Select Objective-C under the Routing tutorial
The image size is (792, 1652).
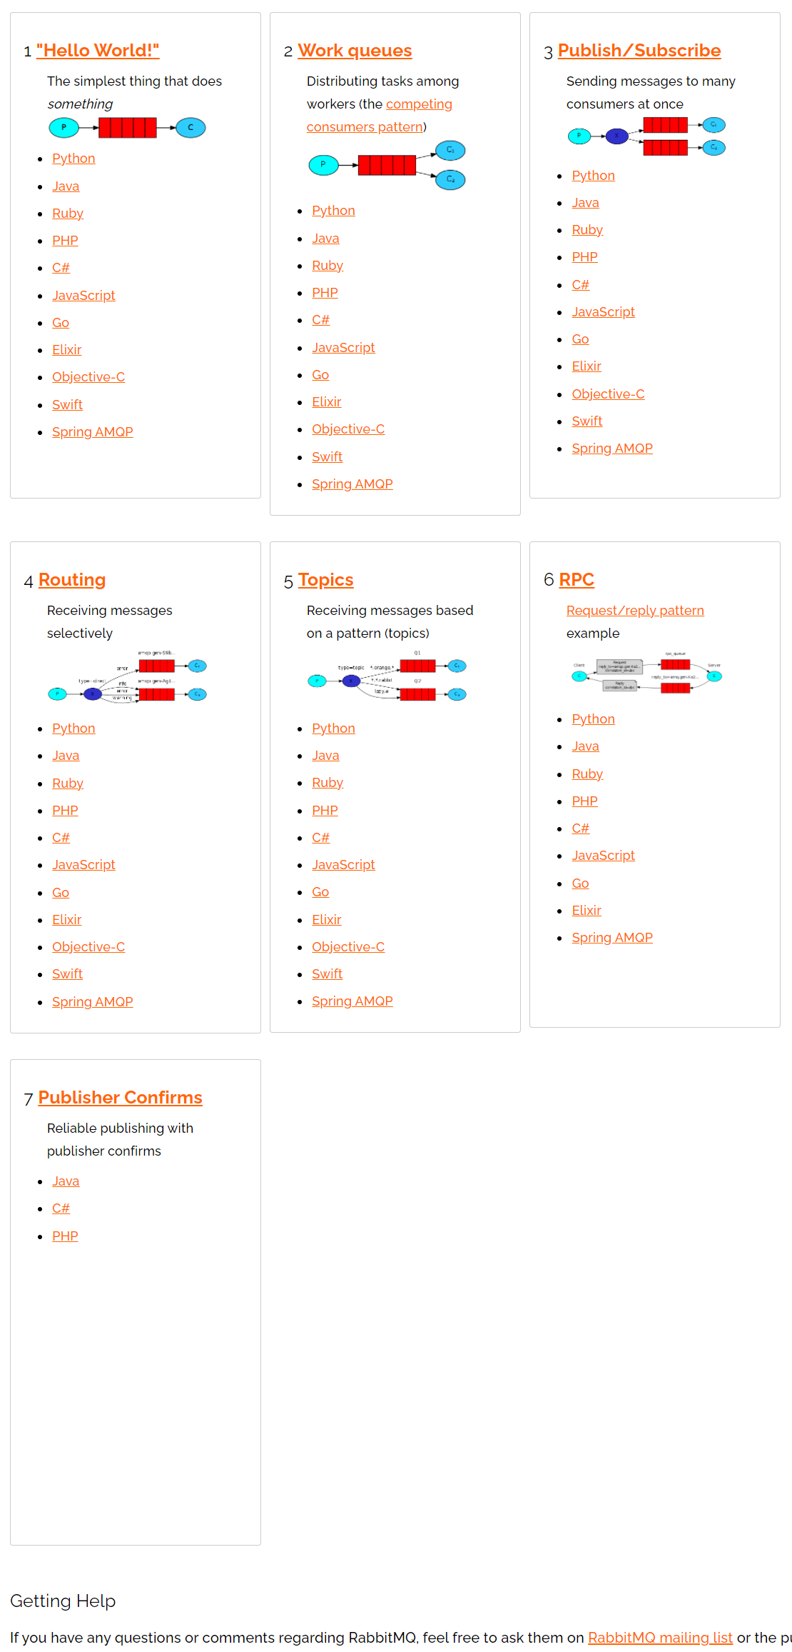88,947
